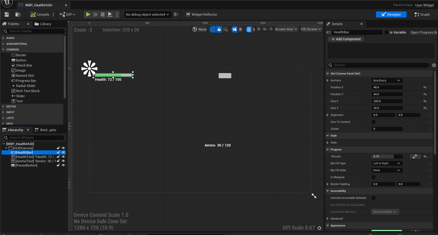Click the find debug object icon
This screenshot has width=438, height=235.
(x=176, y=14)
